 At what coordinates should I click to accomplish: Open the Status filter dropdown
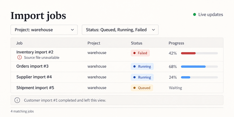120,30
